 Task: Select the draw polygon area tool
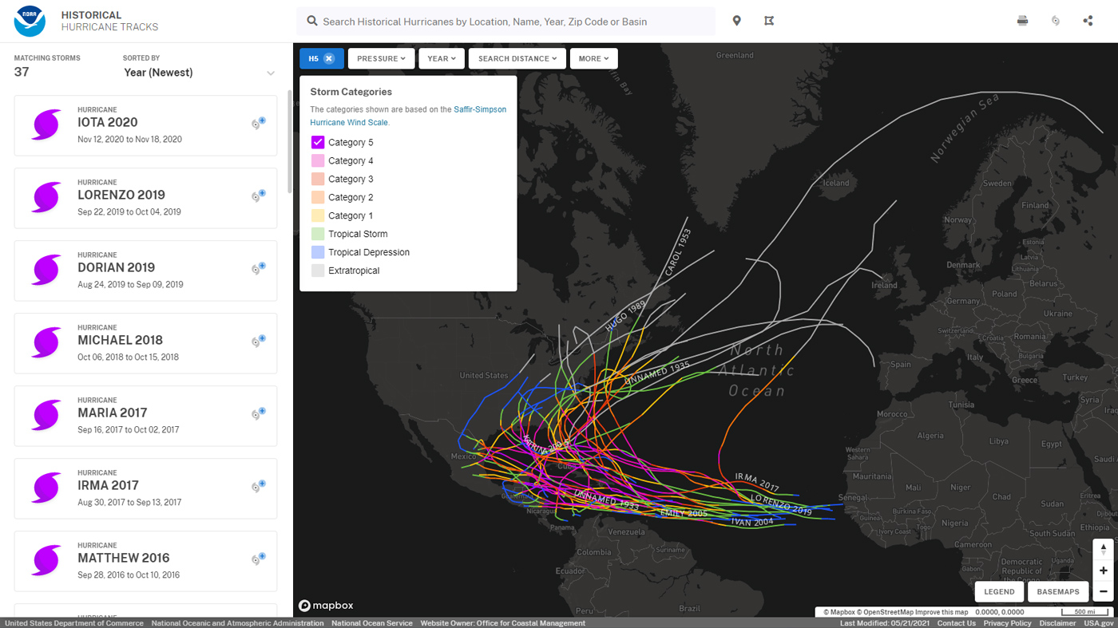[769, 21]
